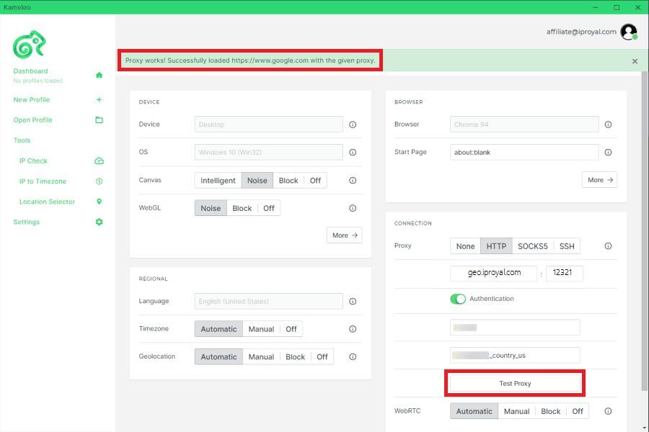Set Geolocation to Manual
Image resolution: width=649 pixels, height=432 pixels.
point(261,357)
